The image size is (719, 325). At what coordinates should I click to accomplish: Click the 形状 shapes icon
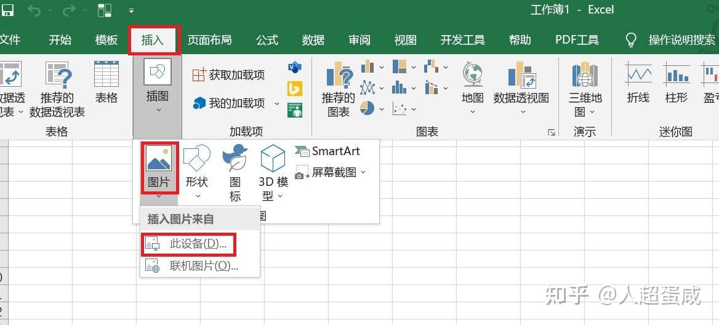[197, 159]
